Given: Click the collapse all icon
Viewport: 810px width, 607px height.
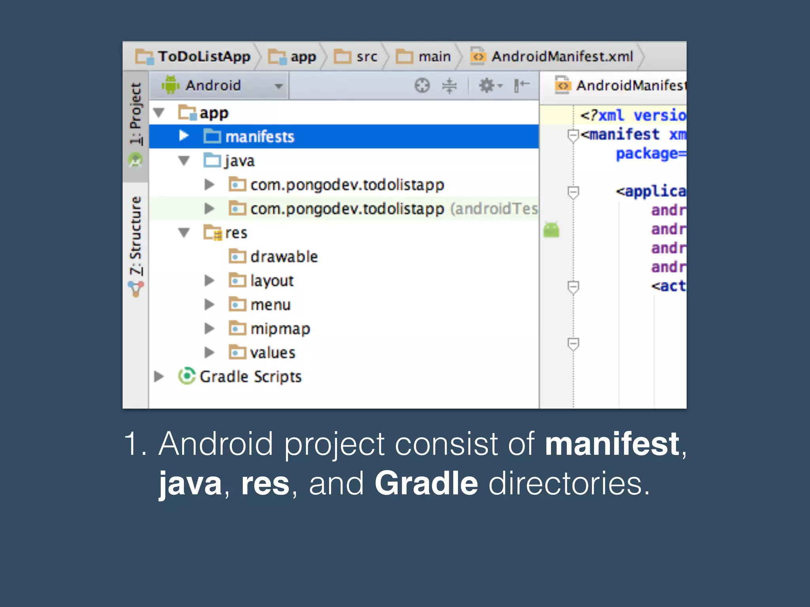Looking at the screenshot, I should (x=449, y=85).
